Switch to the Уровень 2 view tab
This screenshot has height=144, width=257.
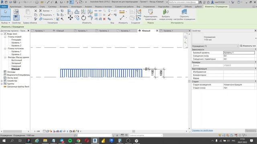click(x=104, y=31)
